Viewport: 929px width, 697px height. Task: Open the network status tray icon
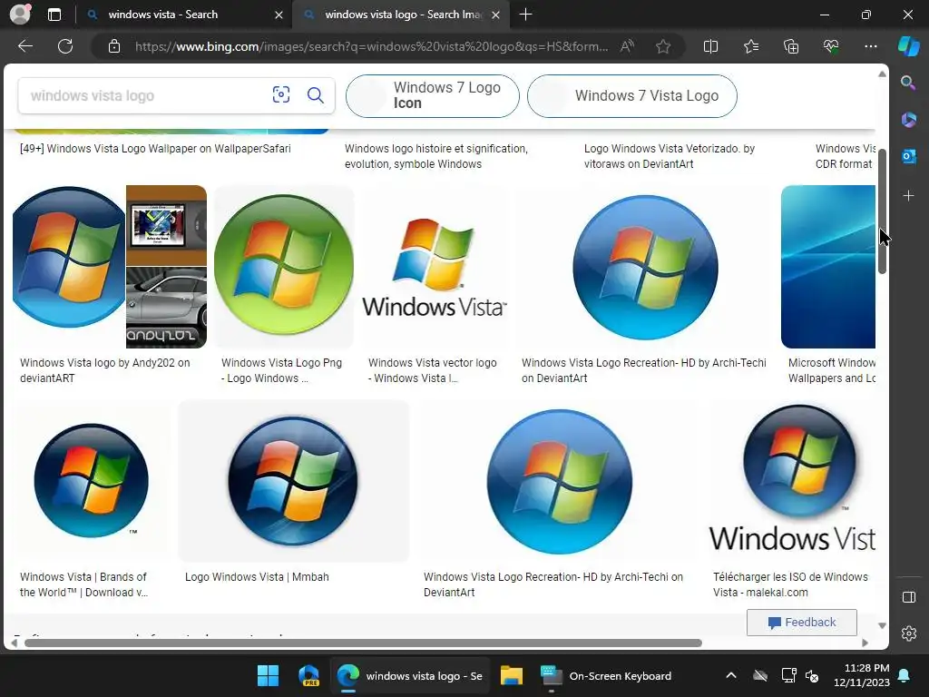coord(789,675)
